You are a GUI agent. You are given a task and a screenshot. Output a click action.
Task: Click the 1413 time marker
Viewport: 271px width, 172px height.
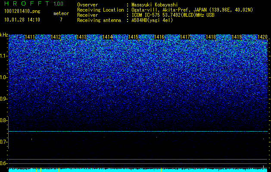(81, 37)
